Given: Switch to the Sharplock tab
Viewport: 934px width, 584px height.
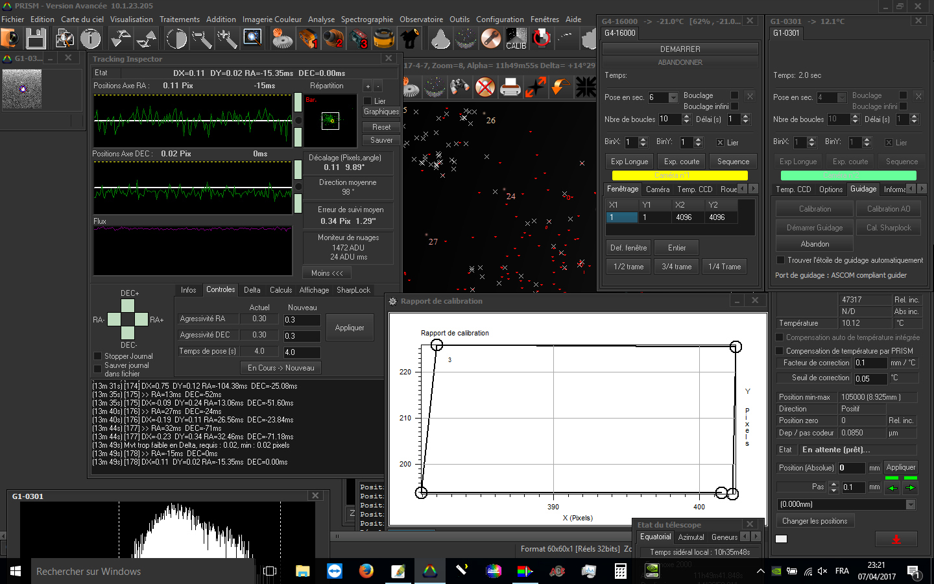Looking at the screenshot, I should tap(353, 290).
